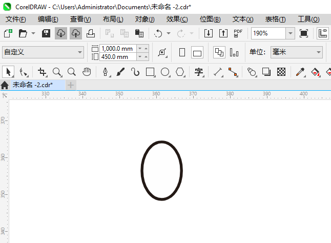The image size is (331, 243).
Task: Publish to PDF
Action: pos(238,33)
